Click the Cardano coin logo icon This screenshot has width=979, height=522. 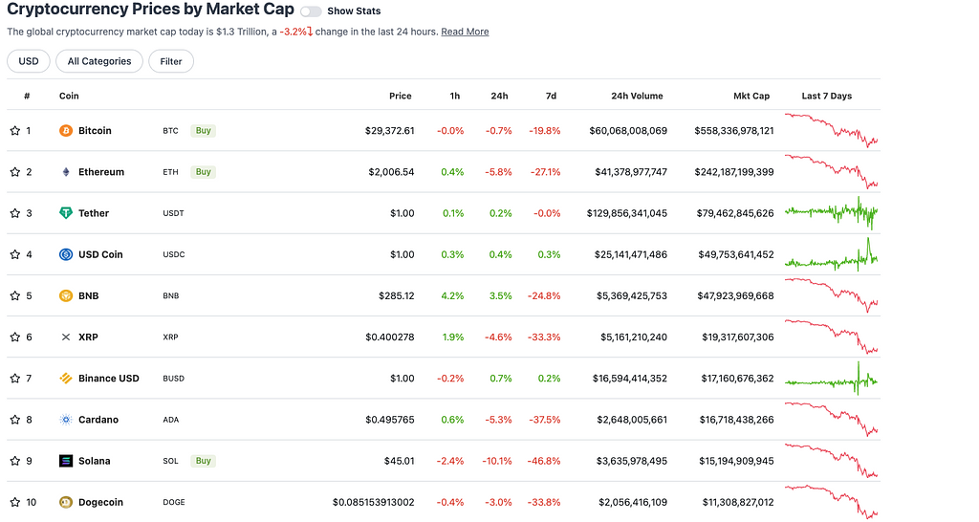(x=66, y=420)
